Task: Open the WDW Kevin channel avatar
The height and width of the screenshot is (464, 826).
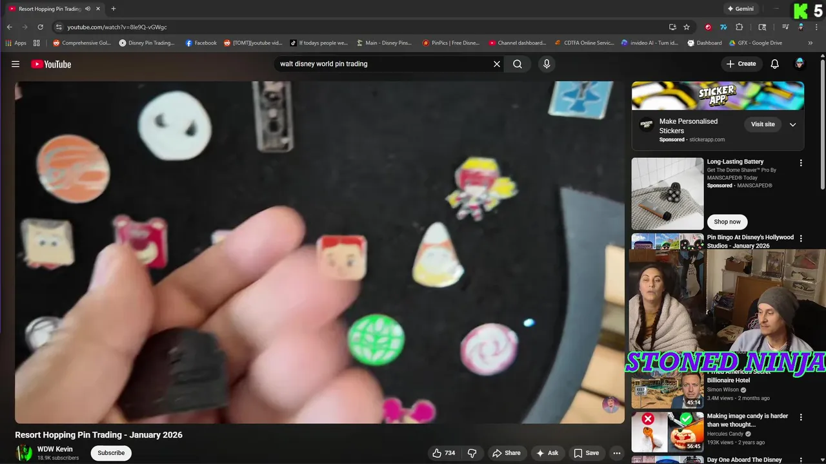Action: 25,453
